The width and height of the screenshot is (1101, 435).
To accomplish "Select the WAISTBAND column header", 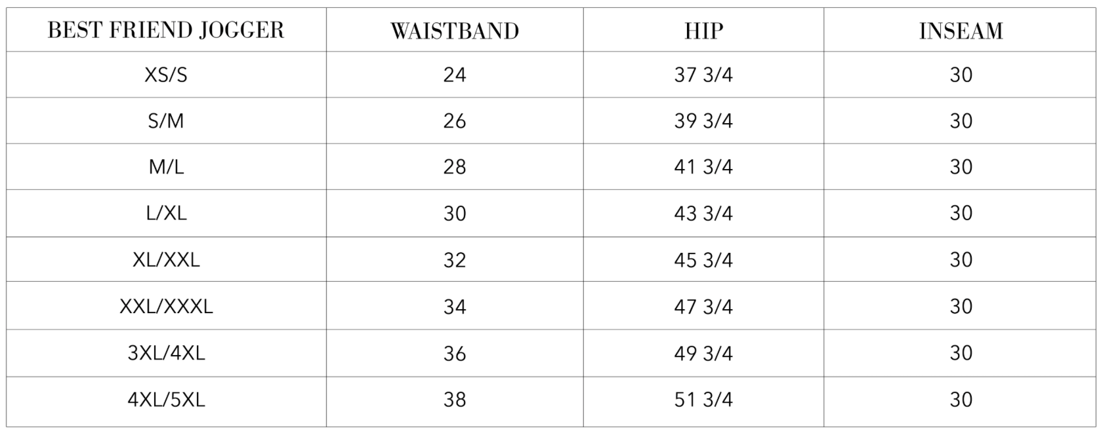I will [455, 31].
